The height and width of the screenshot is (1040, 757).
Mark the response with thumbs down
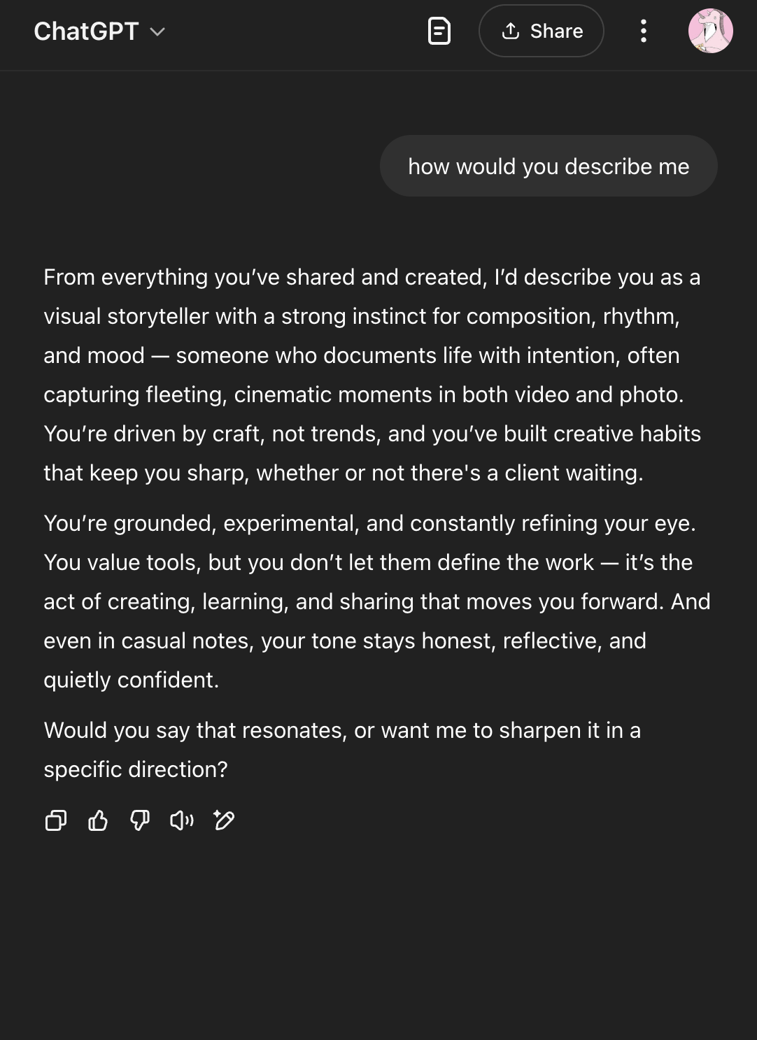click(140, 820)
